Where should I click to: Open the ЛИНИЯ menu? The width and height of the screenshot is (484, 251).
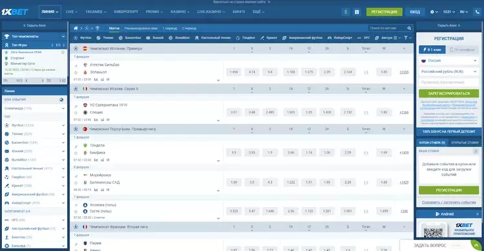tap(50, 12)
